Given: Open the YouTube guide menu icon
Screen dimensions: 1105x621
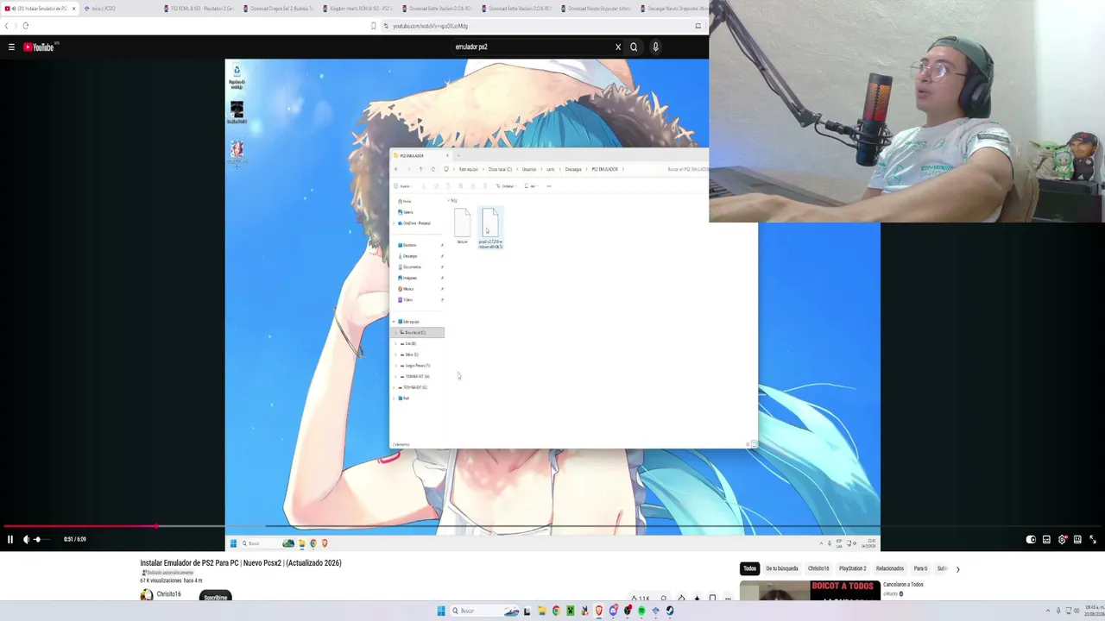Looking at the screenshot, I should 11,47.
